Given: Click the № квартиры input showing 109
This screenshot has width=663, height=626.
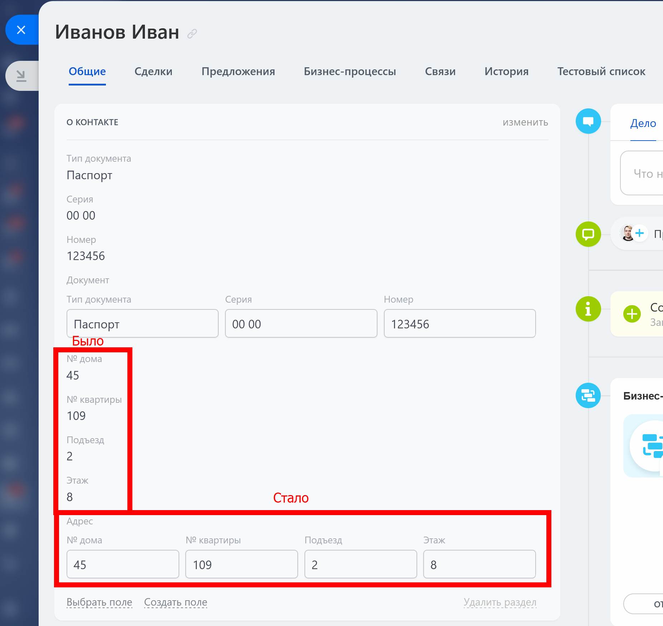Looking at the screenshot, I should (242, 564).
